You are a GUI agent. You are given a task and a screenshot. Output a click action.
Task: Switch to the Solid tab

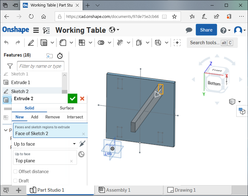tap(29, 108)
